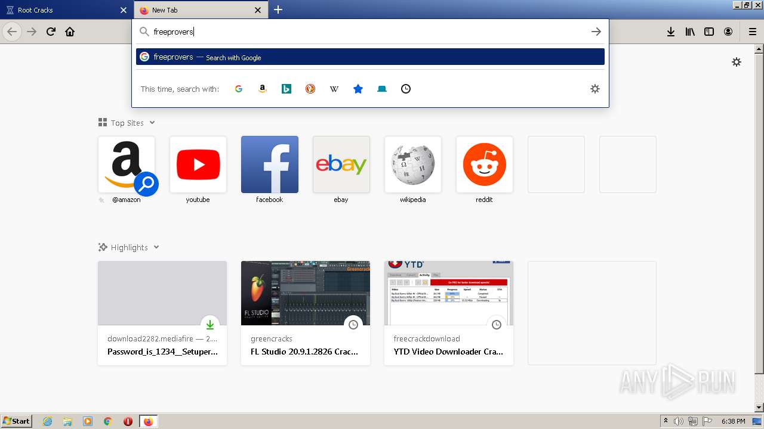Search this time with DuckDuckGo icon
The image size is (764, 429).
pos(310,89)
